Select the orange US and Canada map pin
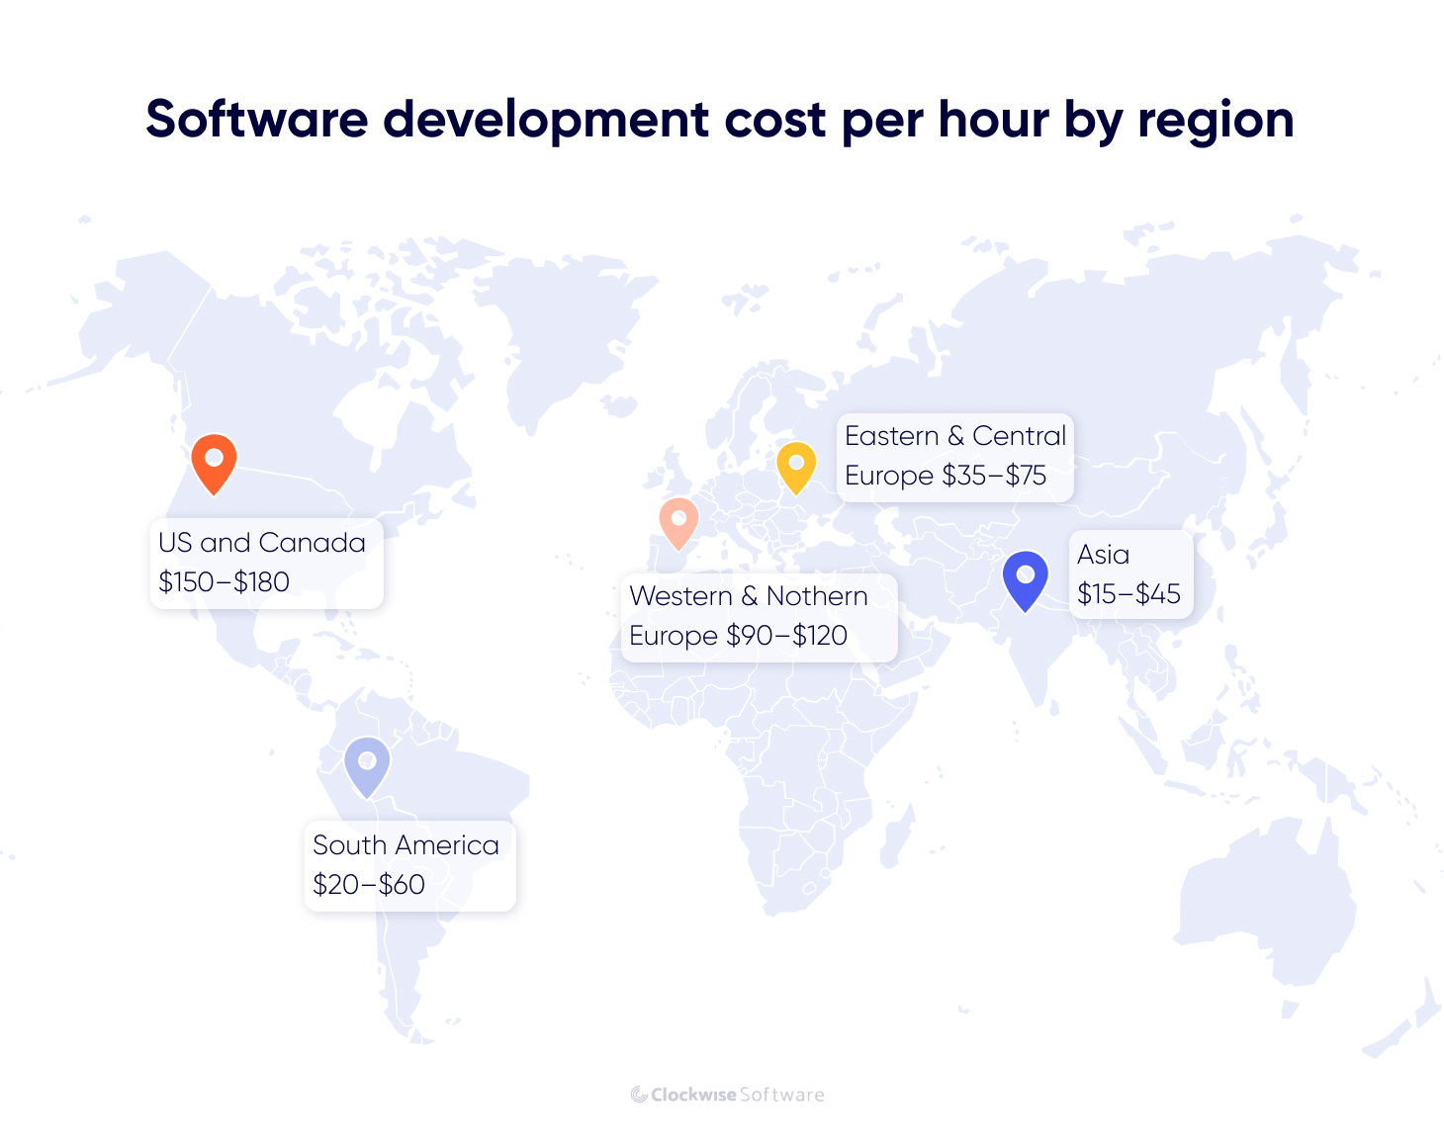The width and height of the screenshot is (1444, 1143). click(214, 463)
